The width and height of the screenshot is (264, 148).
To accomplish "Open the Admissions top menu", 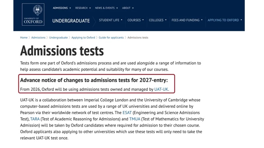I will pyautogui.click(x=62, y=8).
